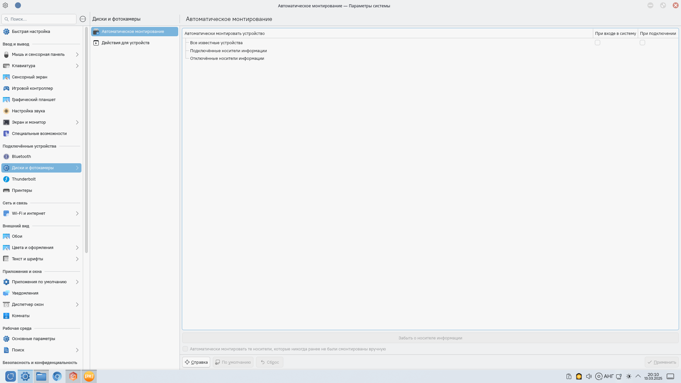Screen dimensions: 681x383
Task: Enable automount of never-mounted media checkbox
Action: [x=185, y=349]
